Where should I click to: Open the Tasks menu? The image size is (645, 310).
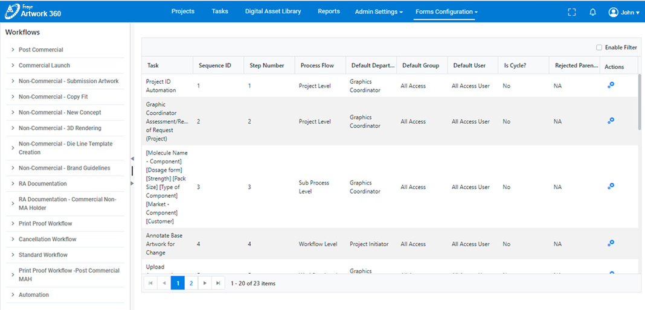[220, 11]
